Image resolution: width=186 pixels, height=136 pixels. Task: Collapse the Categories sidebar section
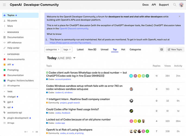coord(5,54)
